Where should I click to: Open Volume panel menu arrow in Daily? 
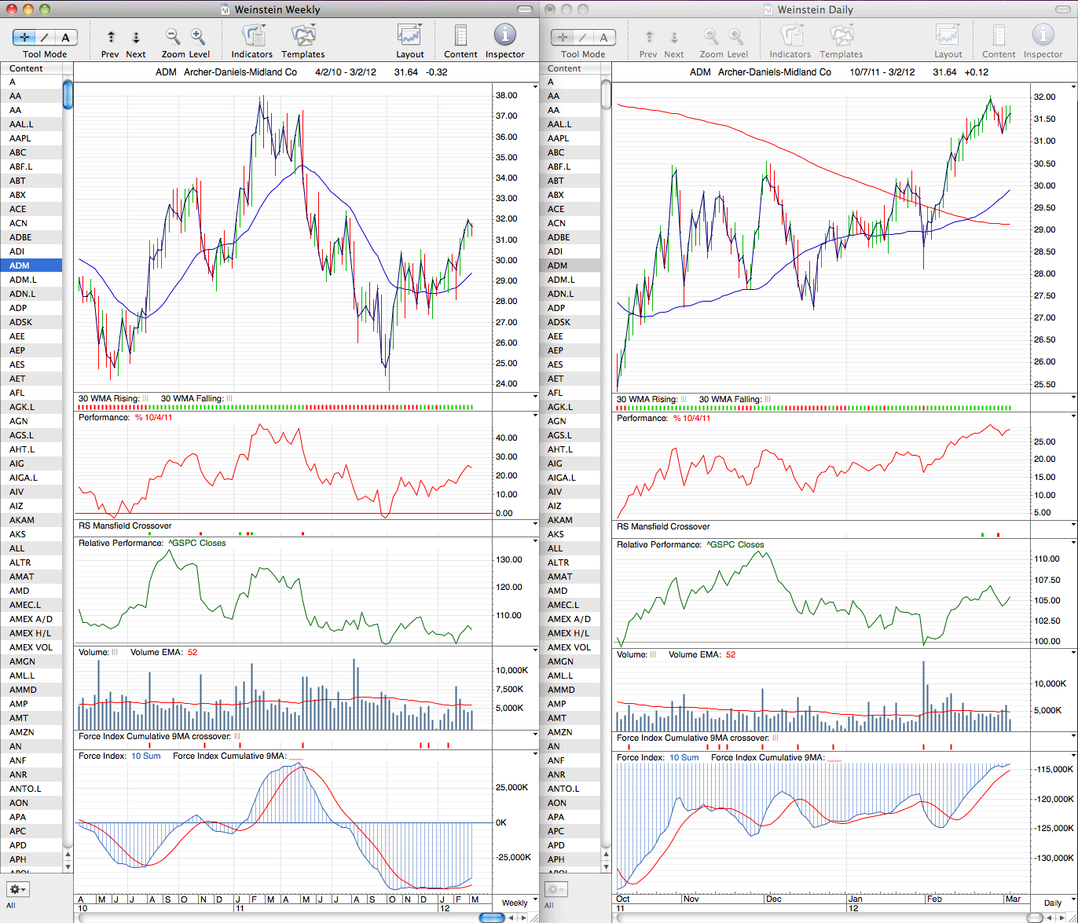coord(1073,654)
